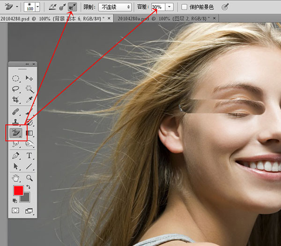Select the Hand tool
Viewport: 281px width, 246px height.
pos(15,178)
